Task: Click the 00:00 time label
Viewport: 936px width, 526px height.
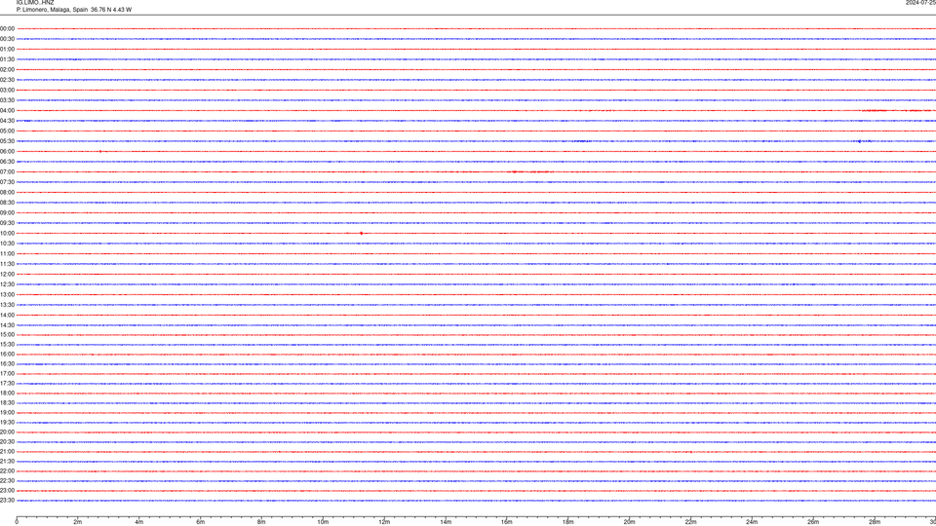Action: pos(7,28)
